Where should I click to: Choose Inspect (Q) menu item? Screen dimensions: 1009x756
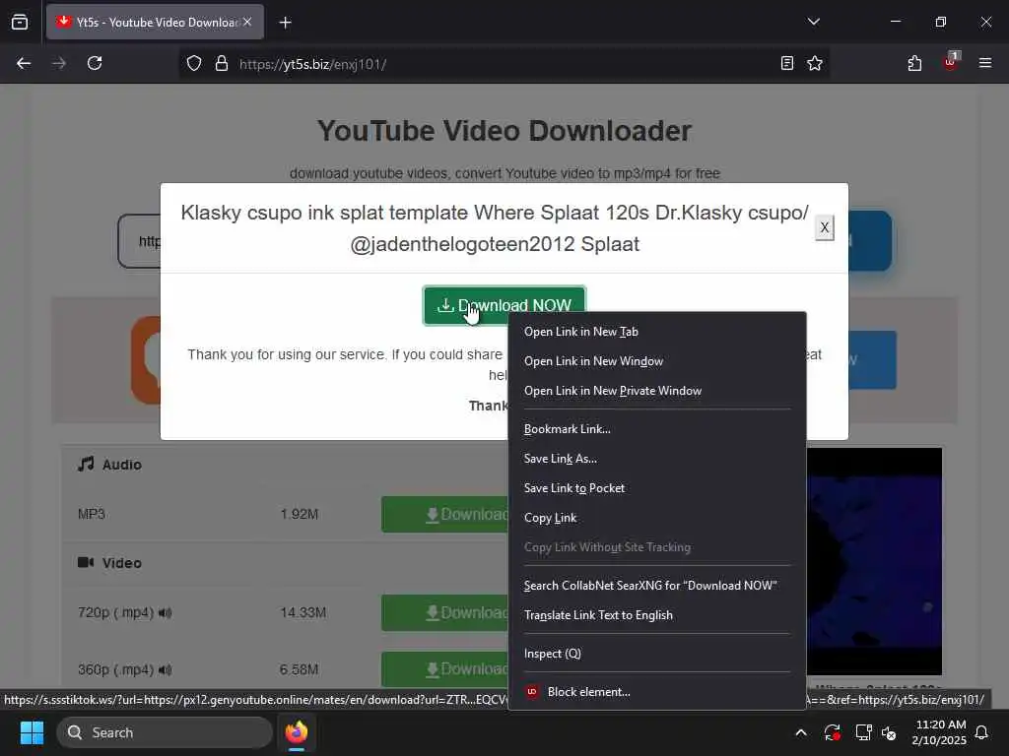coord(657,654)
